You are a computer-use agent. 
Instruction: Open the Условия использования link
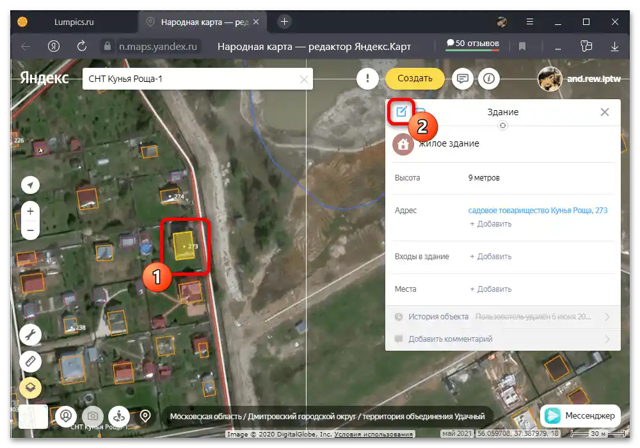click(373, 434)
